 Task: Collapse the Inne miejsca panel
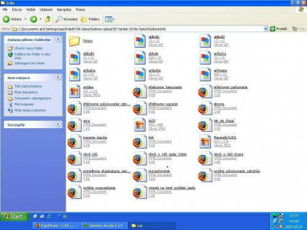[x=58, y=77]
